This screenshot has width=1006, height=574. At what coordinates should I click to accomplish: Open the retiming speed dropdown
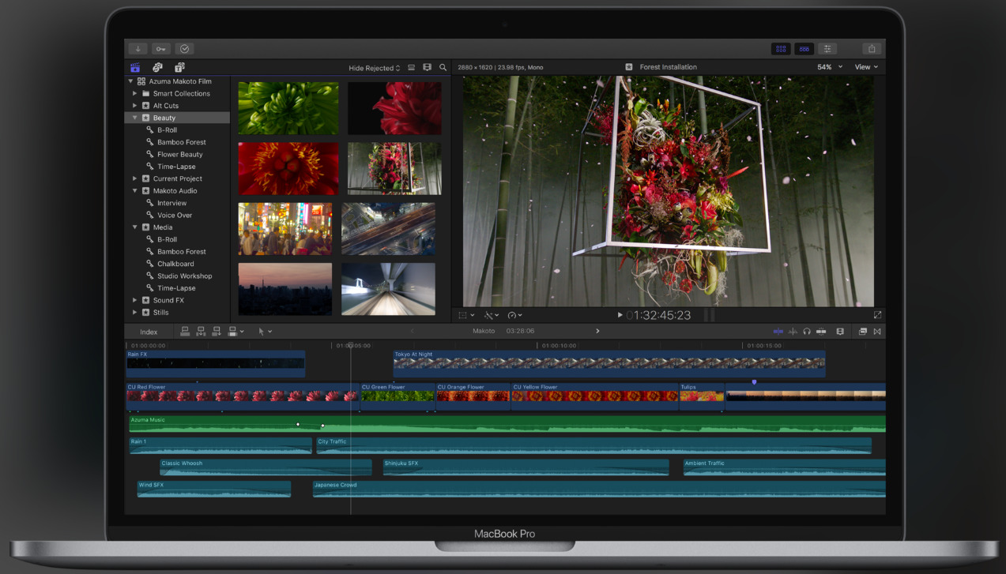tap(514, 315)
